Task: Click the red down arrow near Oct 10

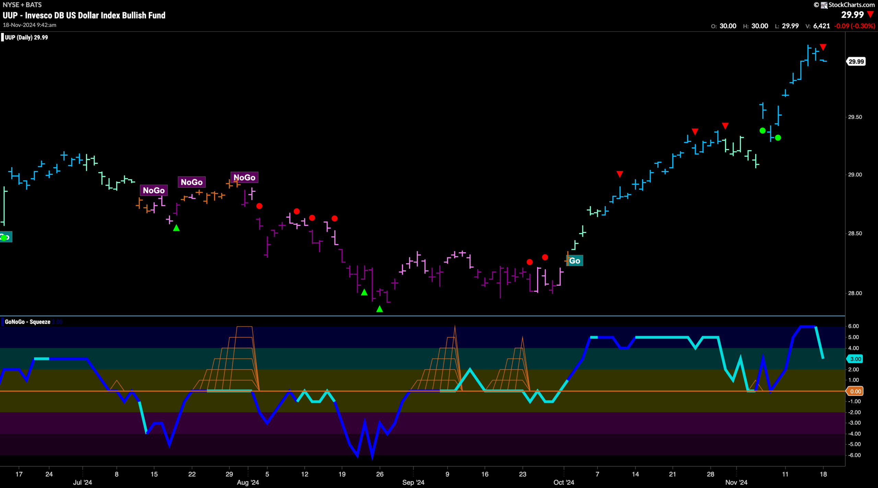Action: pos(620,174)
